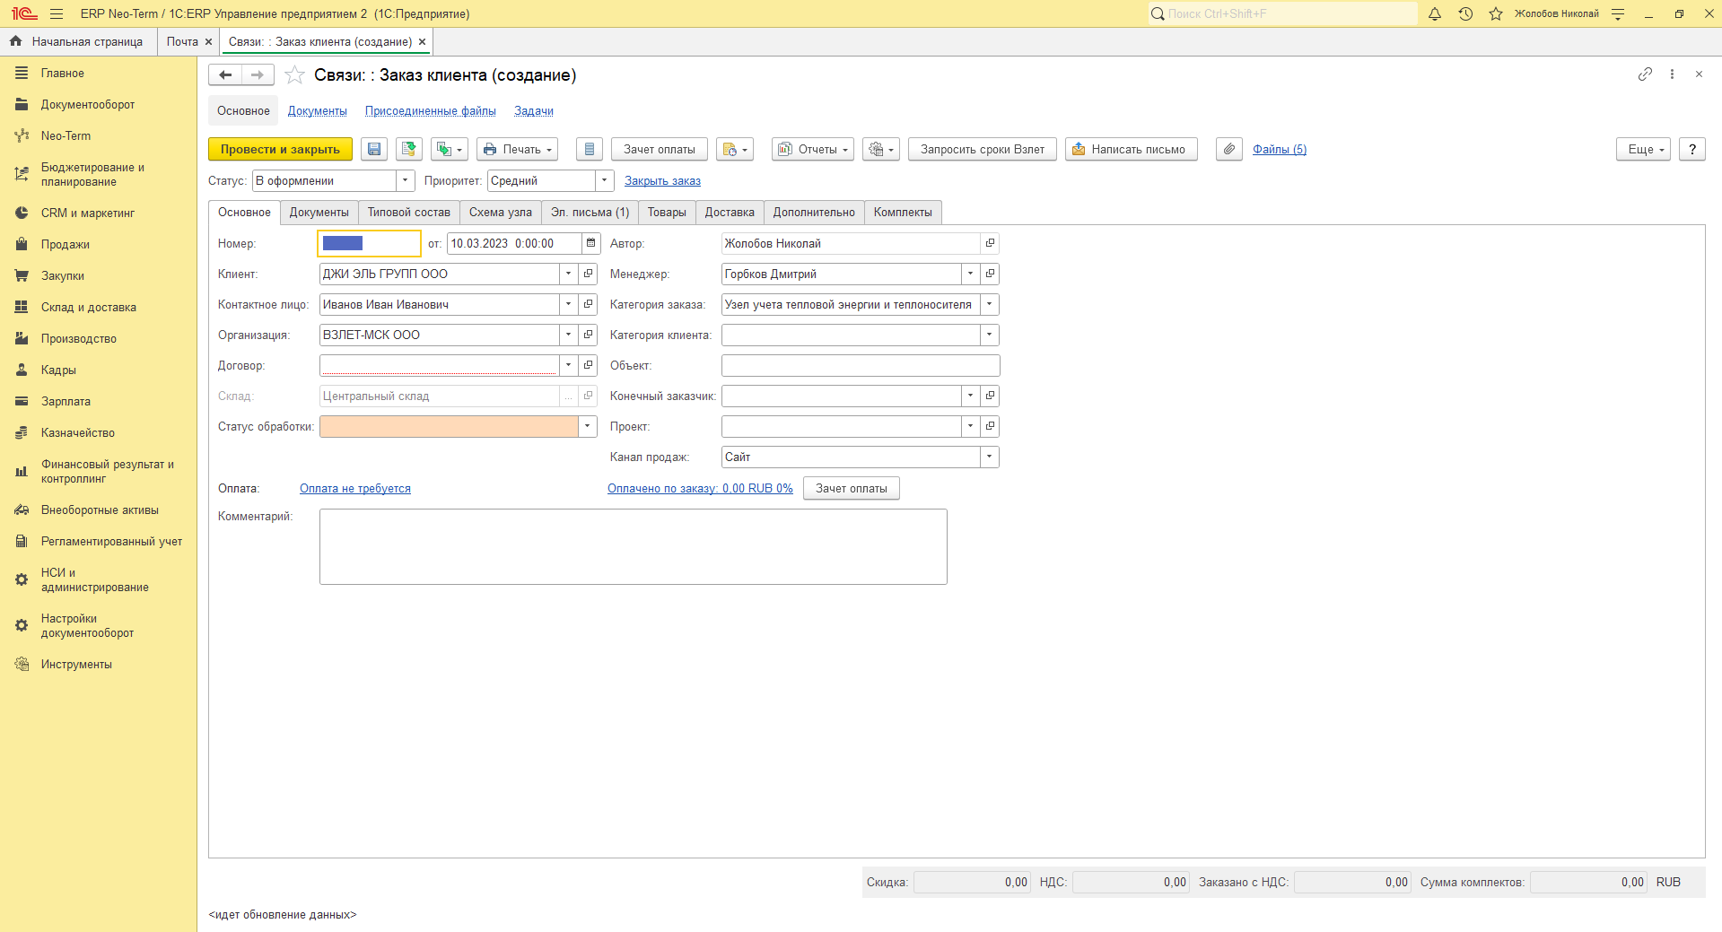Expand the Канал продаж dropdown
This screenshot has width=1722, height=932.
(990, 457)
